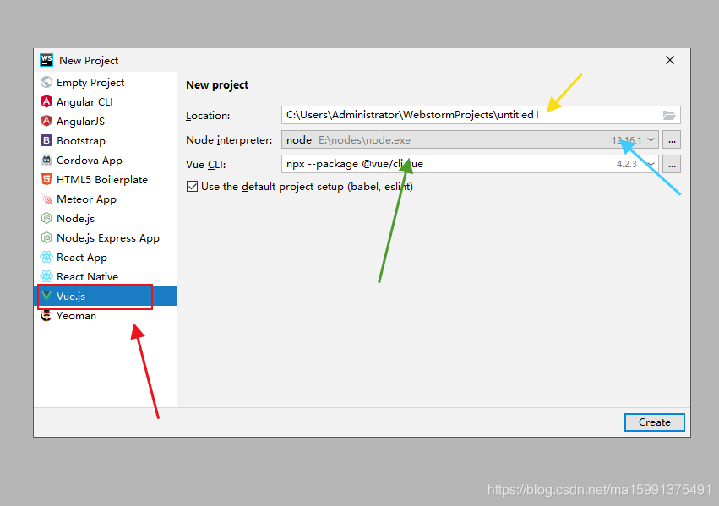Click the Bootstrap purple B icon

46,140
